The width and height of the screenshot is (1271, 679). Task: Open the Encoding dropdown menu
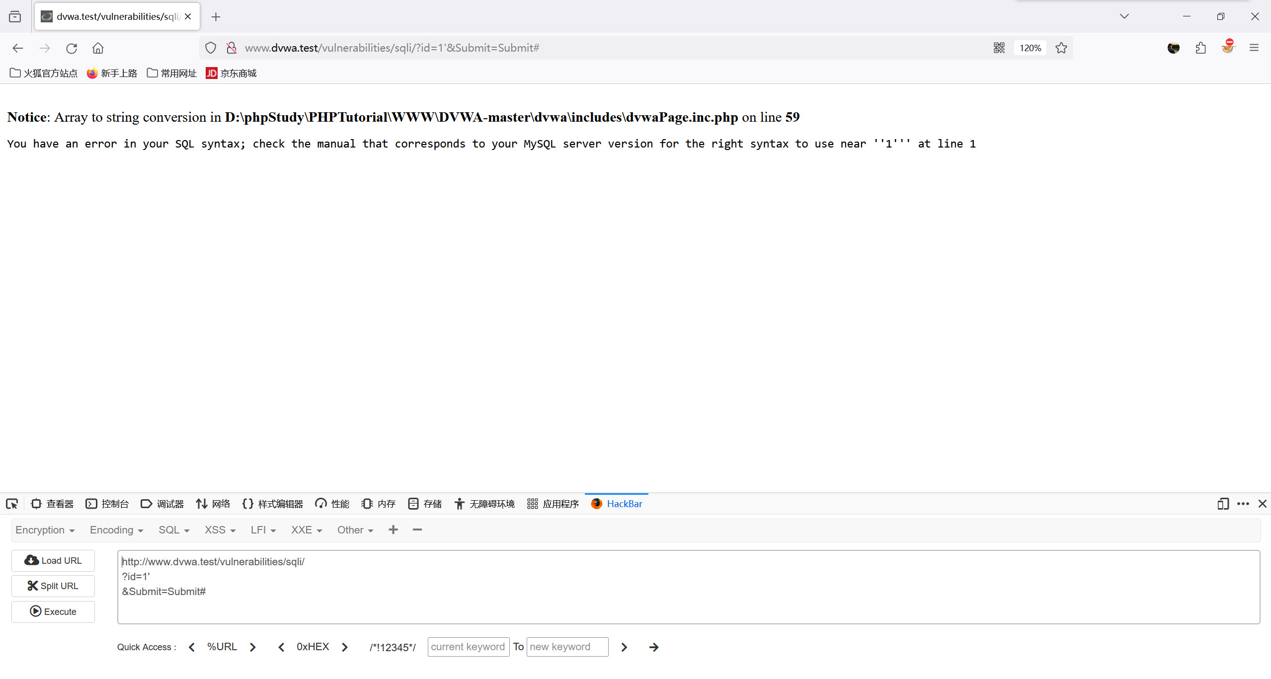tap(116, 529)
